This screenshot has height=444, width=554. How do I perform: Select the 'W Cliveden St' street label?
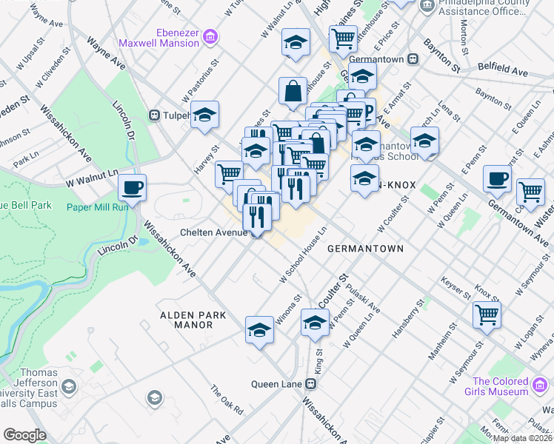coord(53,67)
